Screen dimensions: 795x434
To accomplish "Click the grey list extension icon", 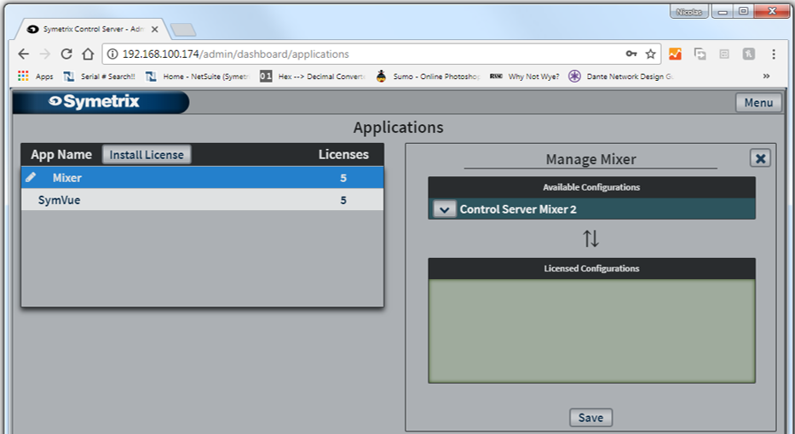I will [724, 54].
